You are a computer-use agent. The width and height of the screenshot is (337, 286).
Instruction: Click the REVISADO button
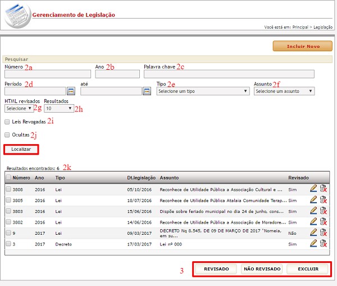216,269
